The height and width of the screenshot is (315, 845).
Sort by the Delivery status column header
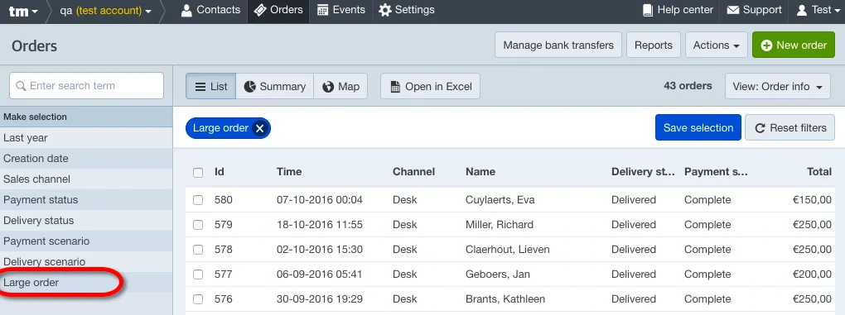point(644,172)
